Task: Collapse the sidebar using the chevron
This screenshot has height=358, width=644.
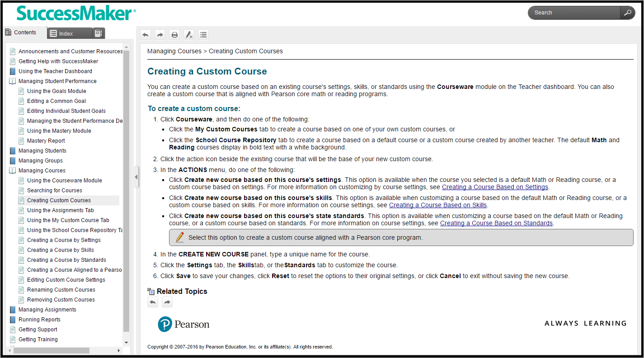Action: point(136,177)
